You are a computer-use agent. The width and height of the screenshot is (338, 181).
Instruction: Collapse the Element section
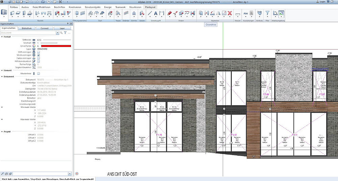pyautogui.click(x=2, y=70)
